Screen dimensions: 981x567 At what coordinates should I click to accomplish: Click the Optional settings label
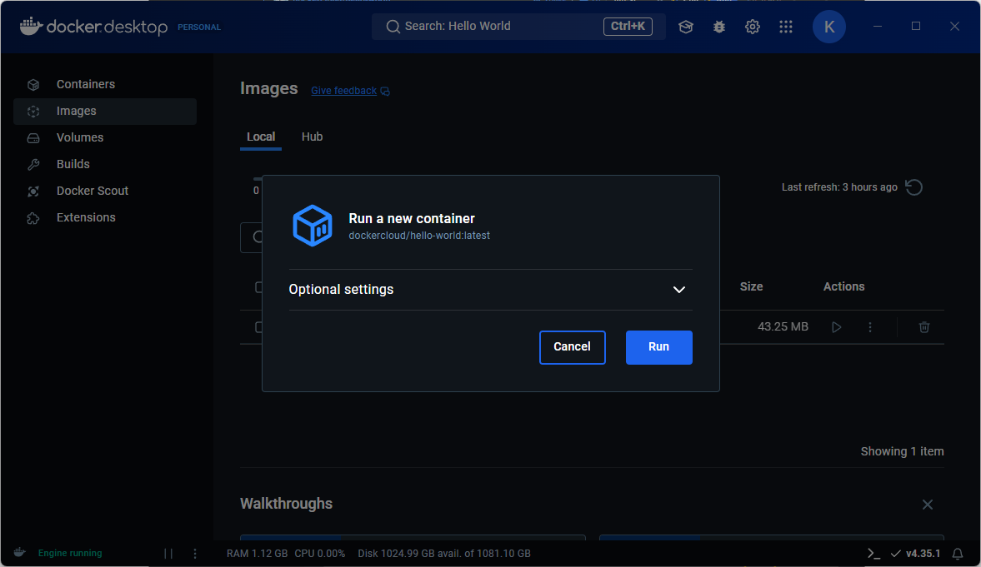[x=341, y=290]
